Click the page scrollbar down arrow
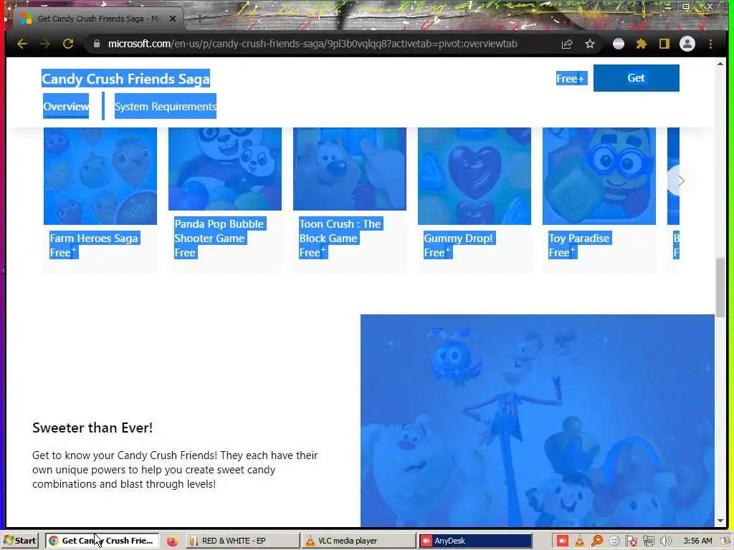 (720, 521)
